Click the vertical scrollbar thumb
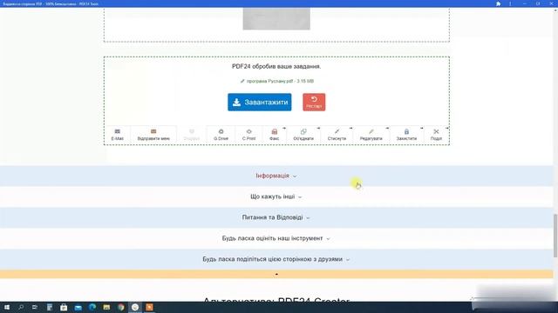 (x=555, y=236)
